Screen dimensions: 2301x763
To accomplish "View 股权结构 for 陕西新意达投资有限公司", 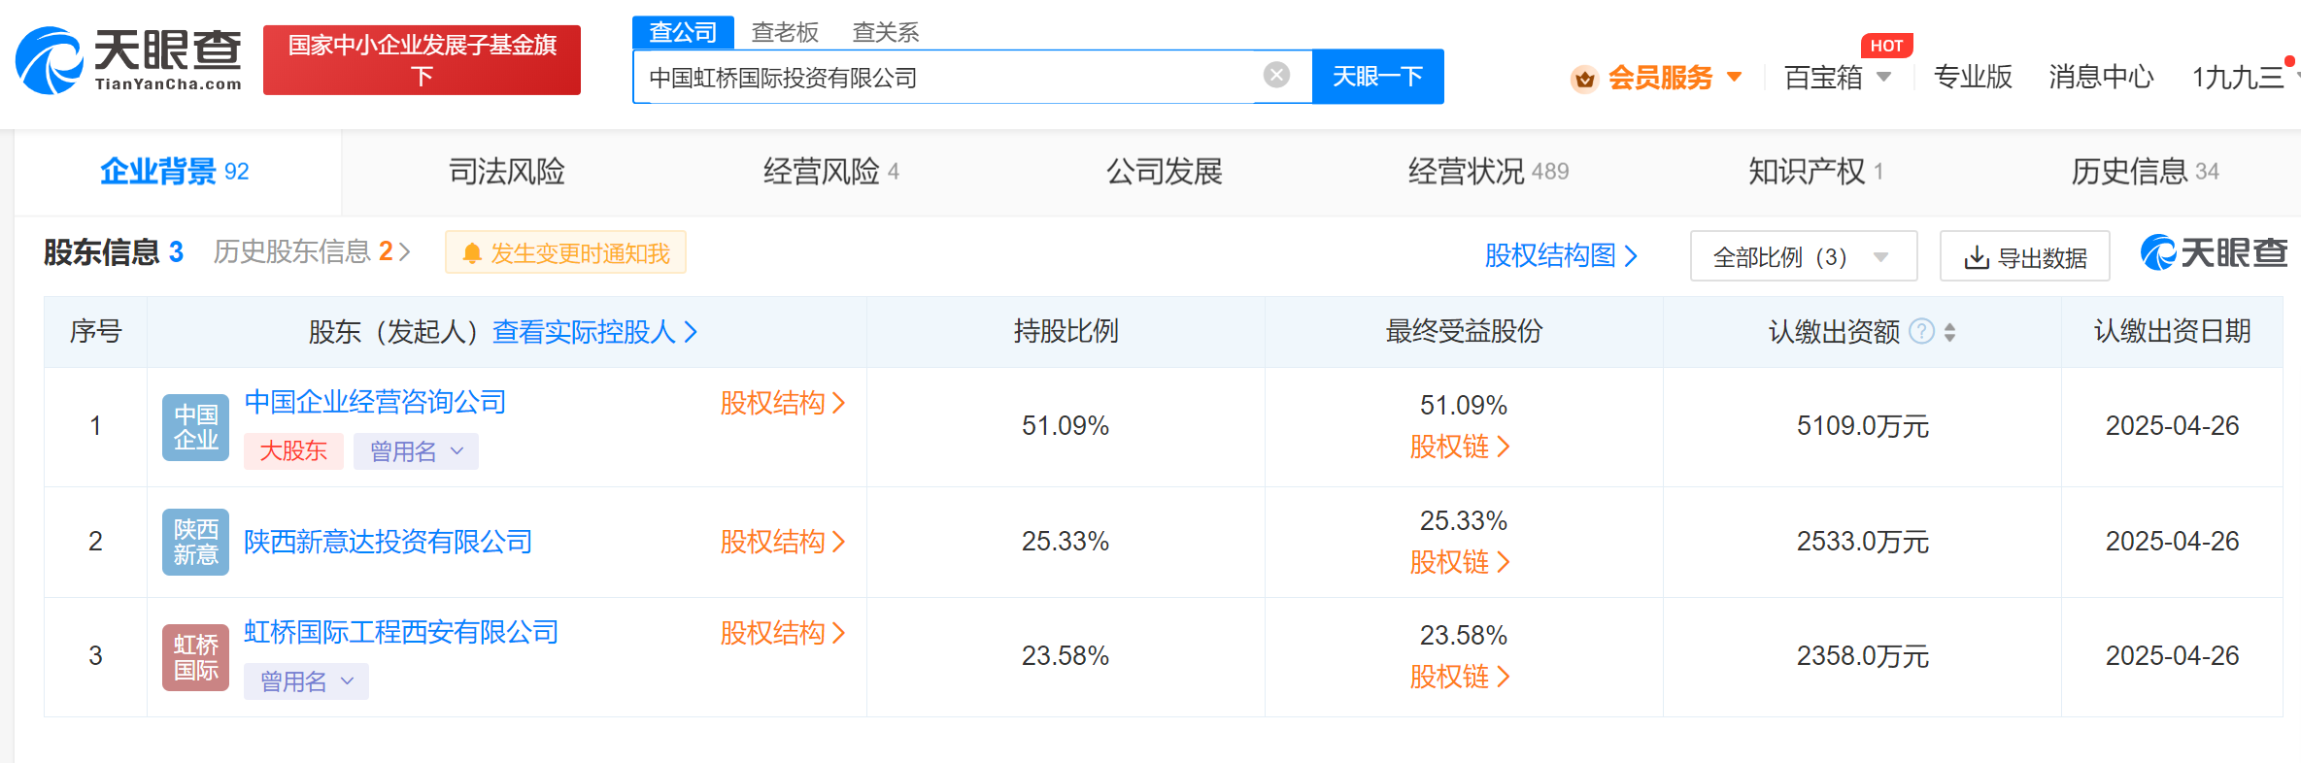I will click(x=782, y=542).
